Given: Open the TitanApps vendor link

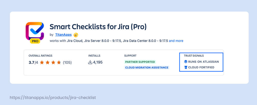Looking at the screenshot, I should click(x=63, y=35).
